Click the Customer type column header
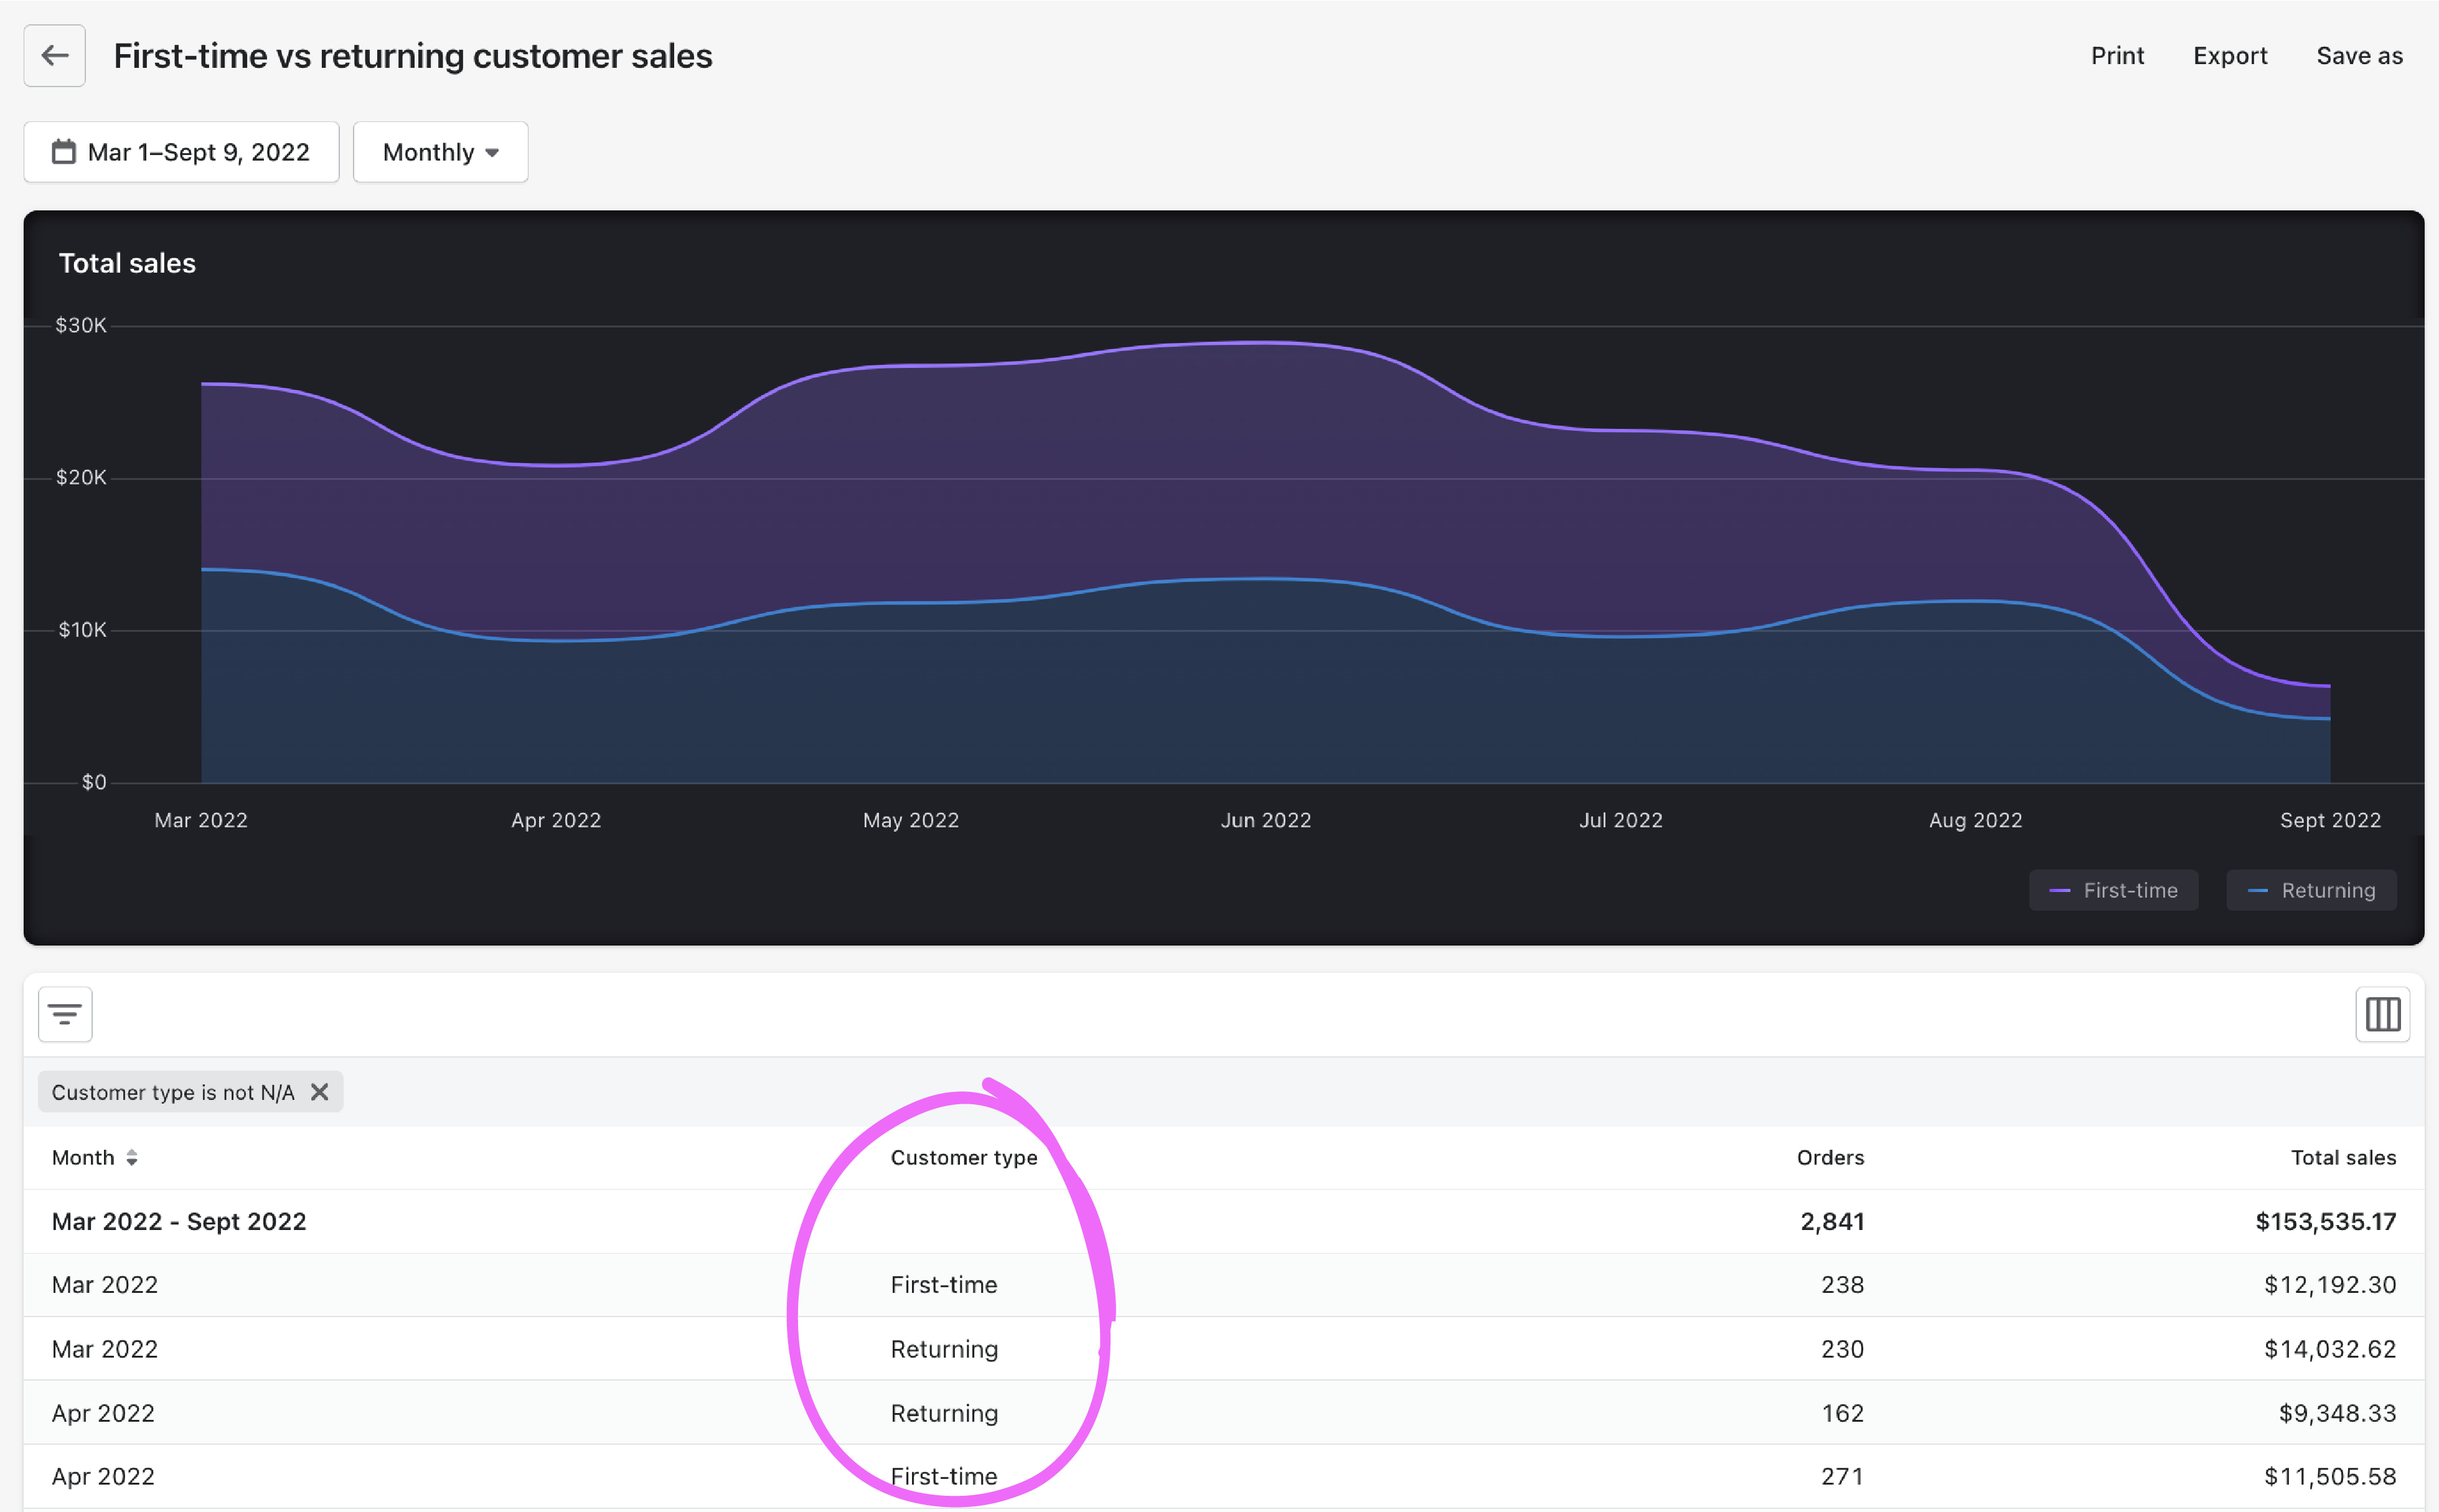 [x=963, y=1158]
